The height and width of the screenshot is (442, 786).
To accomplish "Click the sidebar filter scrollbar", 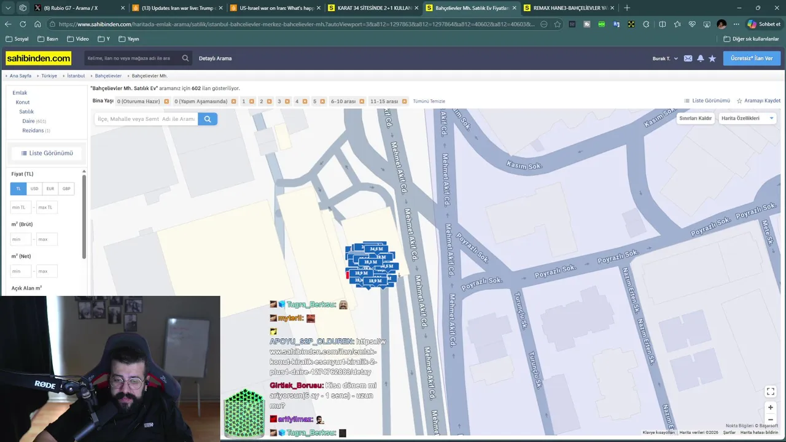I will click(84, 217).
